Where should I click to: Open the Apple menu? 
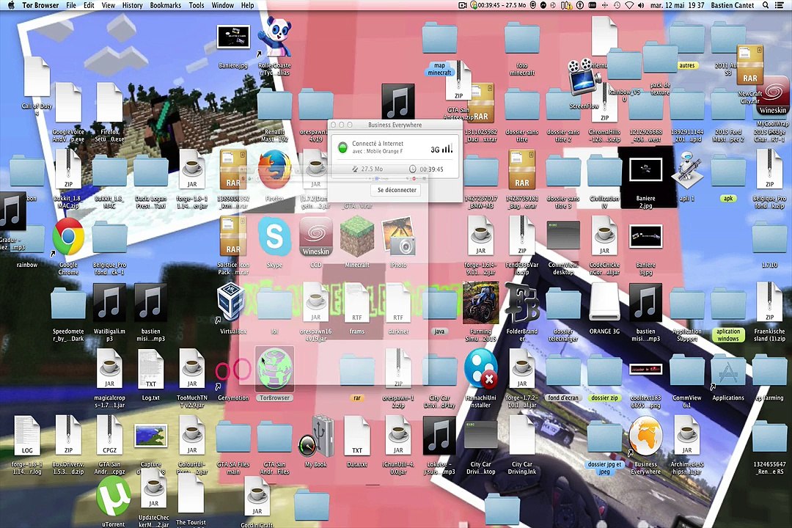coord(11,5)
